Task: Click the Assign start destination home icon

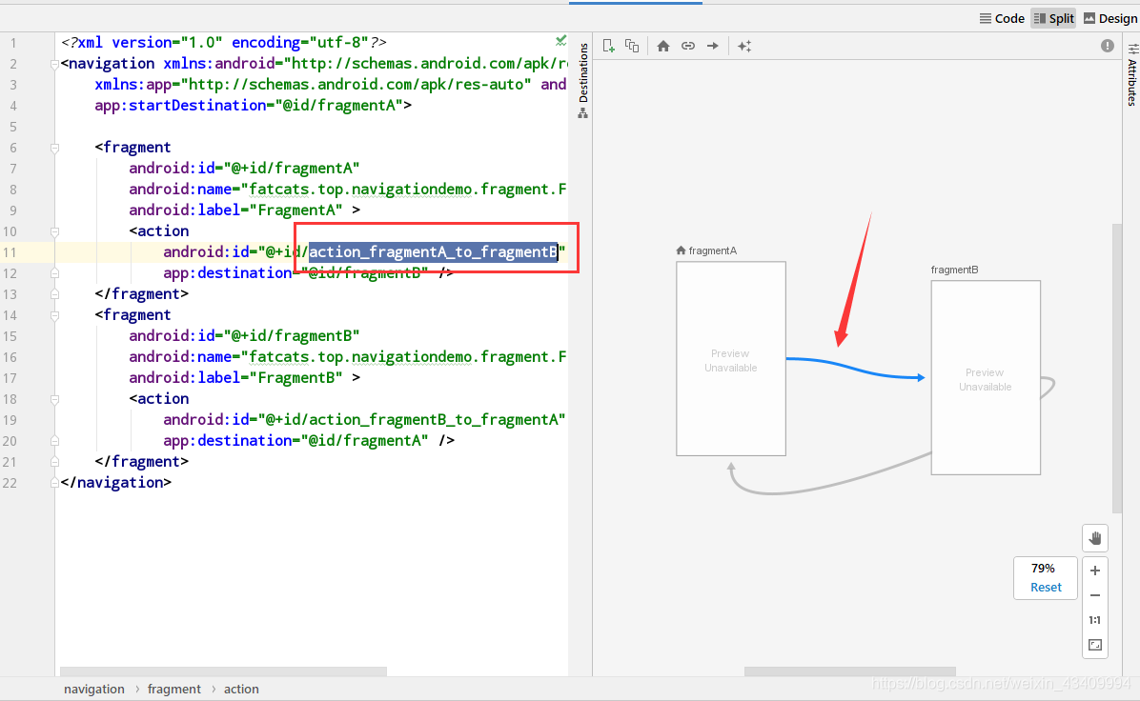Action: click(x=663, y=46)
